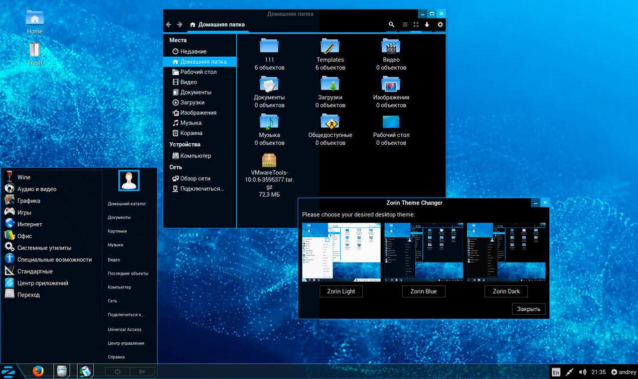This screenshot has height=379, width=638.
Task: Click the back arrow in file manager
Action: (x=168, y=24)
